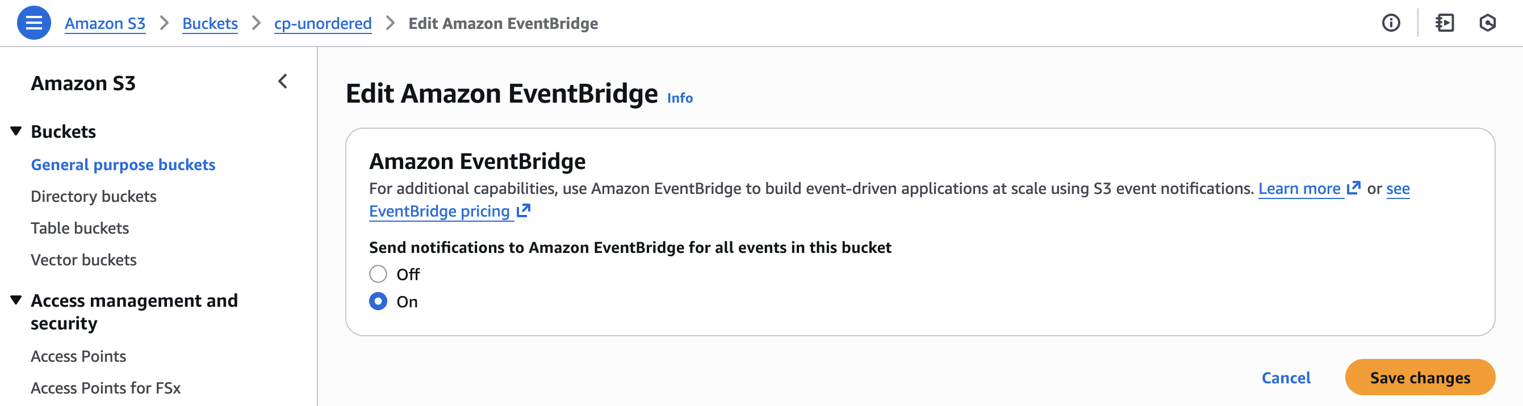Open the hamburger navigation menu

point(34,23)
